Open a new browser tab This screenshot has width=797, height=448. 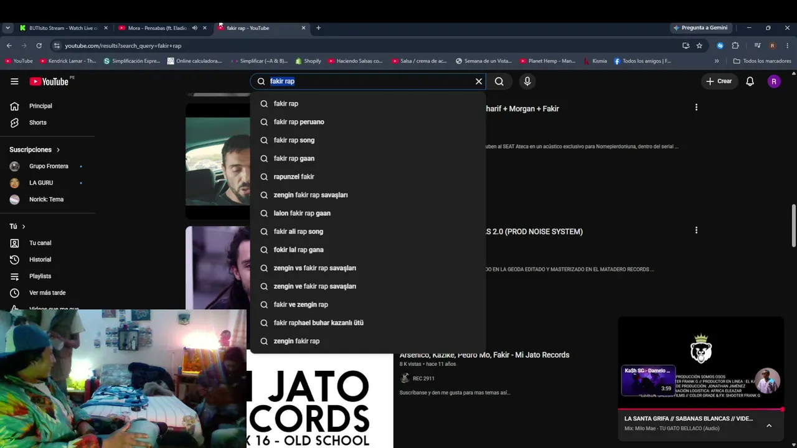pyautogui.click(x=318, y=28)
